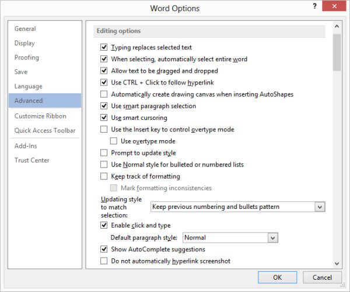Viewport: 350px width, 292px height.
Task: Click the scrollbar down arrow
Action: coord(337,263)
